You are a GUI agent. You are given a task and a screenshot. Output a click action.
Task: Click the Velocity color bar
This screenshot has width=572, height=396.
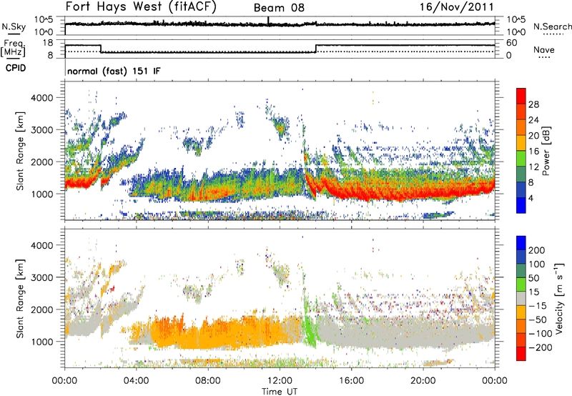(521, 298)
